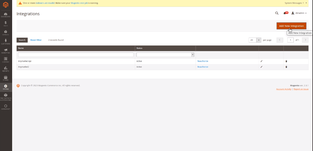Edit the Anymarket2 integration pencil
Image resolution: width=313 pixels, height=151 pixels.
coord(262,67)
